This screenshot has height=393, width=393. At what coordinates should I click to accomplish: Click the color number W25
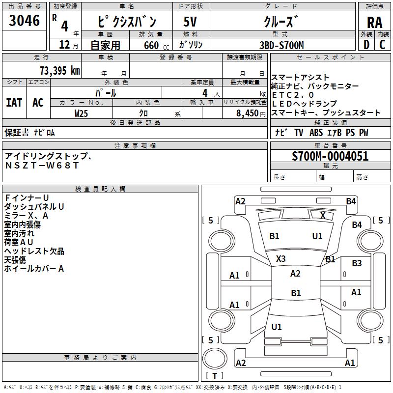tap(81, 113)
